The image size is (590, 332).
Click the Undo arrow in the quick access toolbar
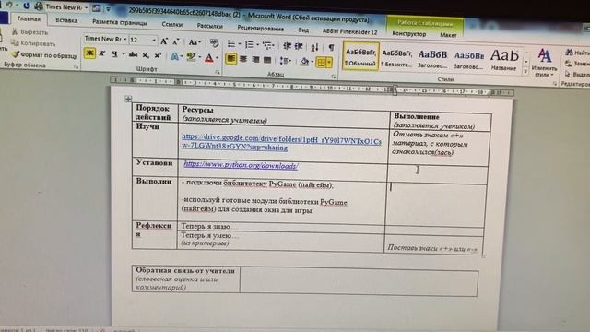(8, 5)
